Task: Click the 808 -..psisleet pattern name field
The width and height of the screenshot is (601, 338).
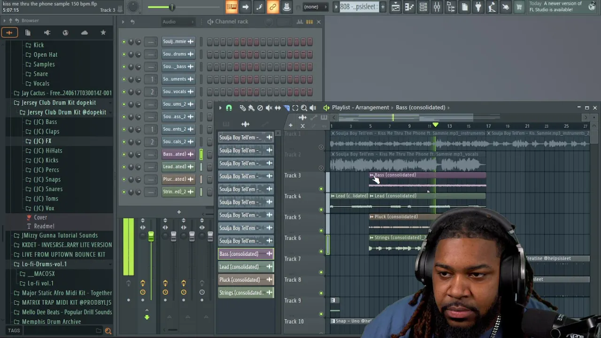Action: point(358,7)
